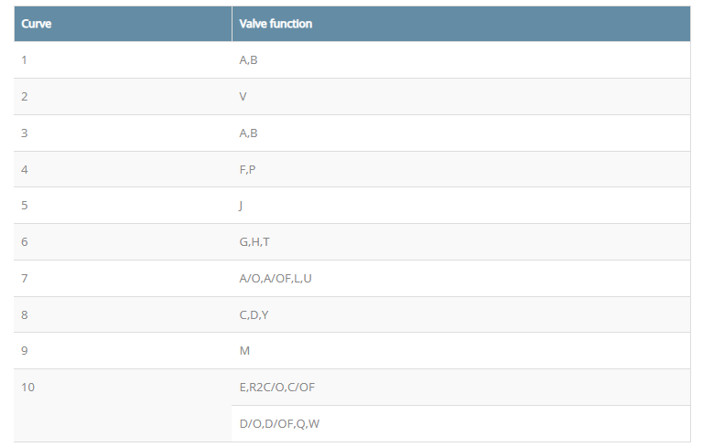
Task: Click valve function A,B for curve 1
Action: (x=248, y=60)
